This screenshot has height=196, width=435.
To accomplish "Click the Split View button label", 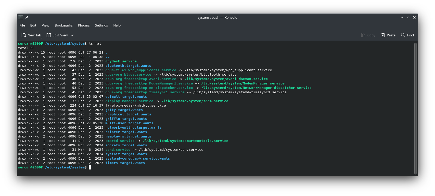I will click(60, 35).
